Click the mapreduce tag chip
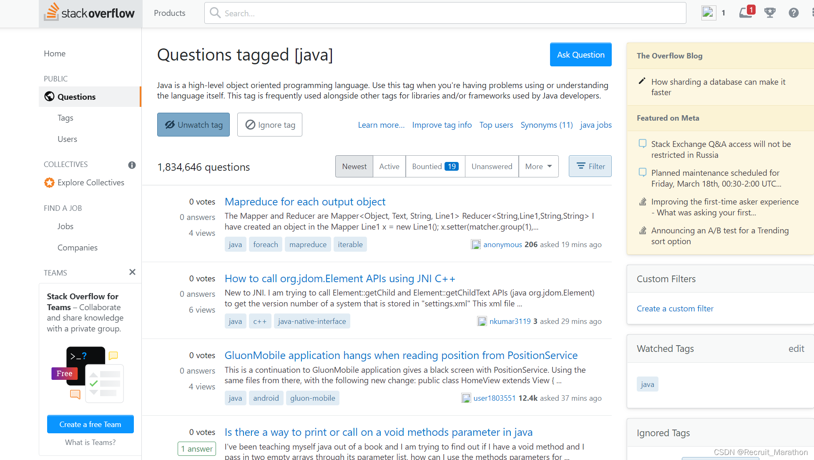The image size is (814, 460). click(308, 245)
